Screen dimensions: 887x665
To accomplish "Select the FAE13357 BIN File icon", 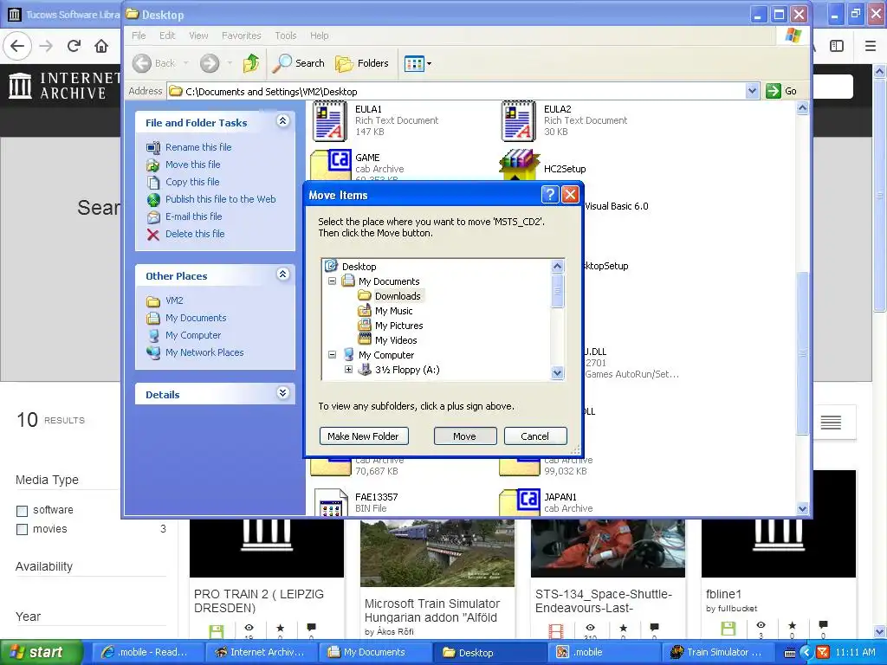I will point(330,502).
